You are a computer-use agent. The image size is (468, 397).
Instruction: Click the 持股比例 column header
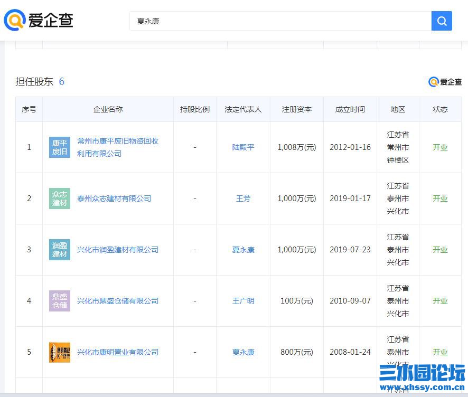(195, 109)
